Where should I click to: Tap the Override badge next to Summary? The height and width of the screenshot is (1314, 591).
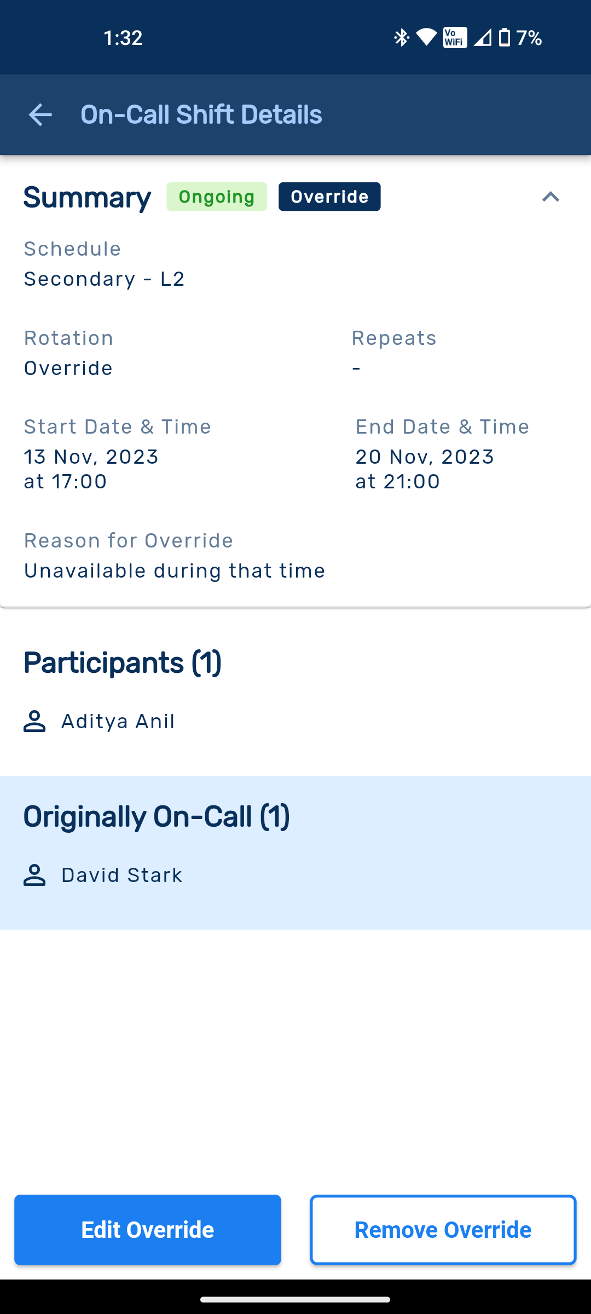click(x=329, y=197)
